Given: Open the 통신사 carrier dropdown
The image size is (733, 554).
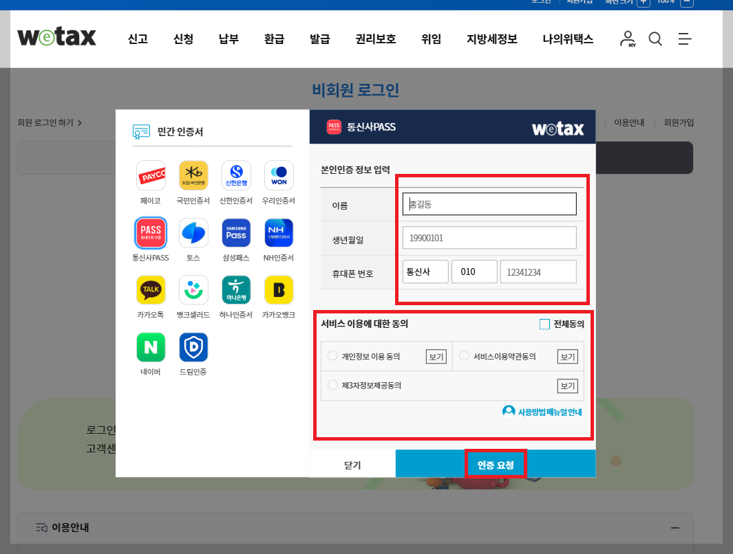Looking at the screenshot, I should pyautogui.click(x=425, y=272).
